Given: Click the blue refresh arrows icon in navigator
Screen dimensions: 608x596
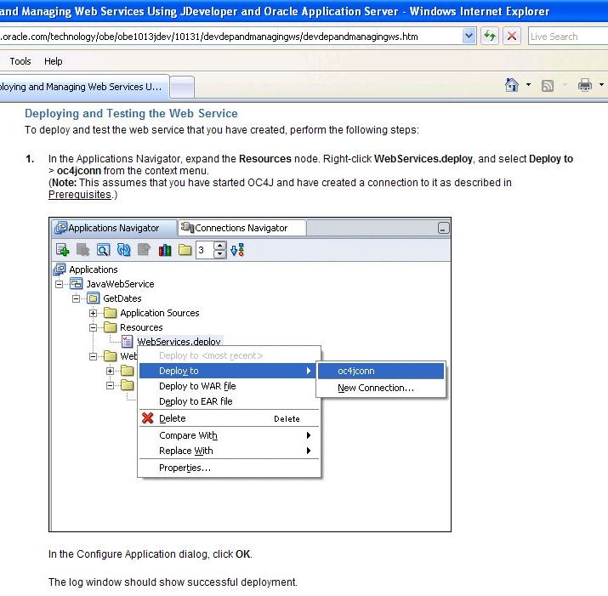Looking at the screenshot, I should [123, 250].
